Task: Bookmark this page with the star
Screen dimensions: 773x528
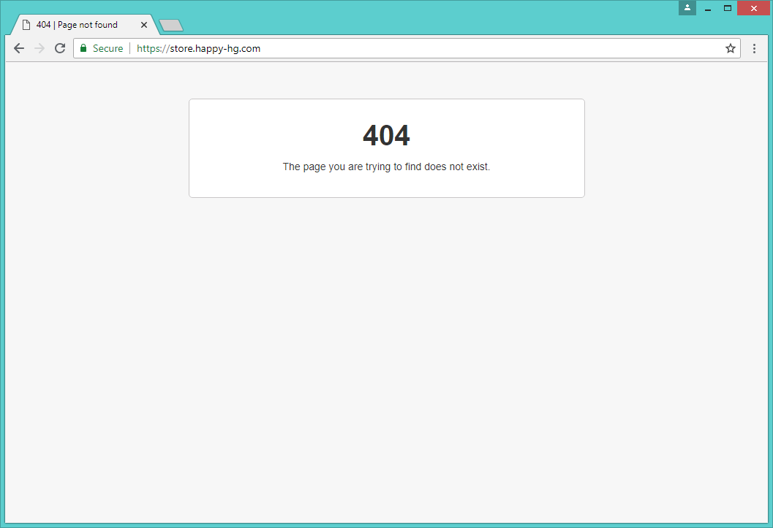Action: point(730,48)
